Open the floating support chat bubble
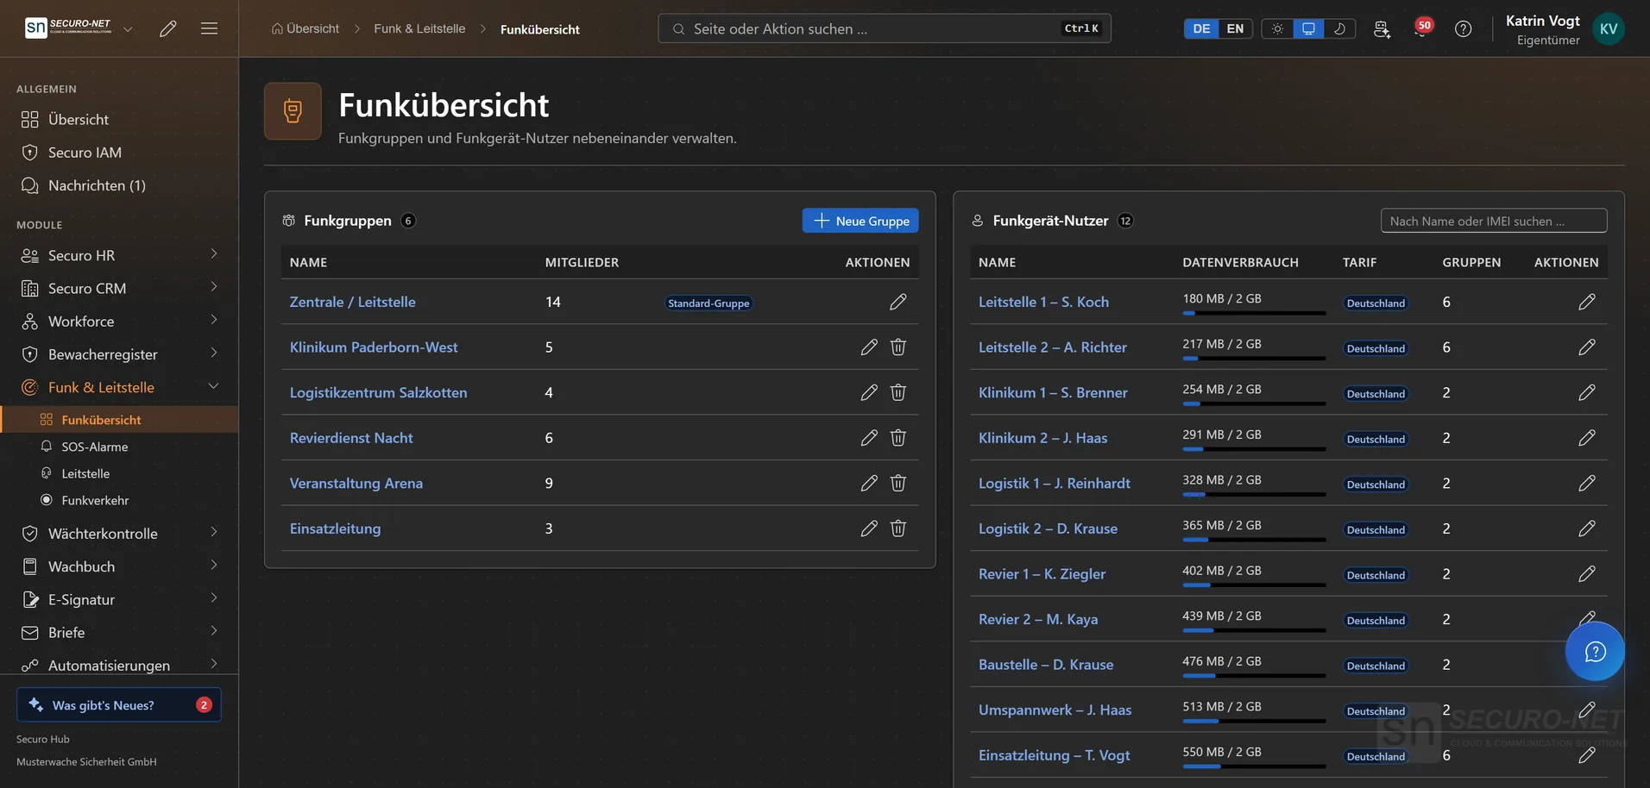The height and width of the screenshot is (788, 1650). coord(1595,651)
